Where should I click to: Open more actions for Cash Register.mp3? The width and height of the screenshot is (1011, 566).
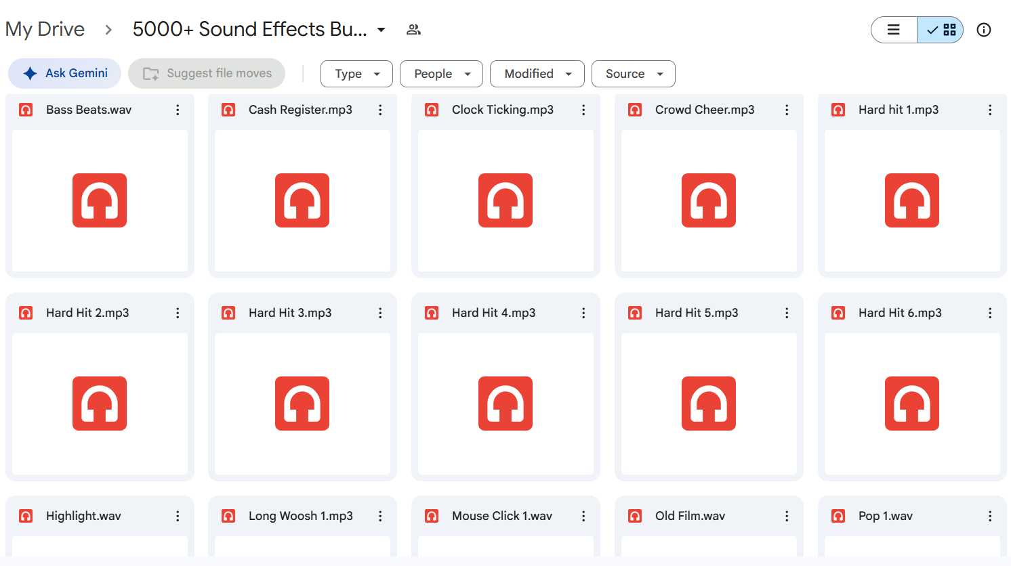click(x=380, y=110)
